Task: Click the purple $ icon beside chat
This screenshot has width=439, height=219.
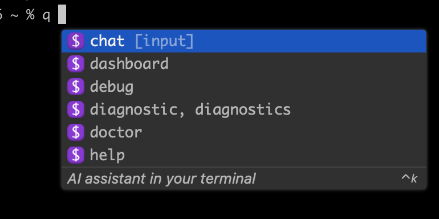Action: pyautogui.click(x=76, y=41)
